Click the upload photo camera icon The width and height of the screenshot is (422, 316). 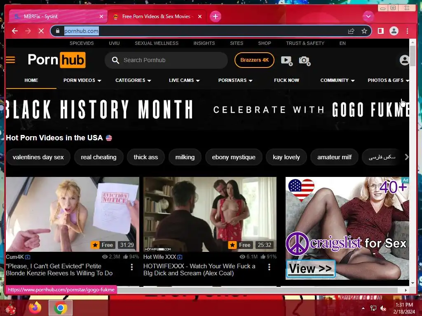[305, 61]
